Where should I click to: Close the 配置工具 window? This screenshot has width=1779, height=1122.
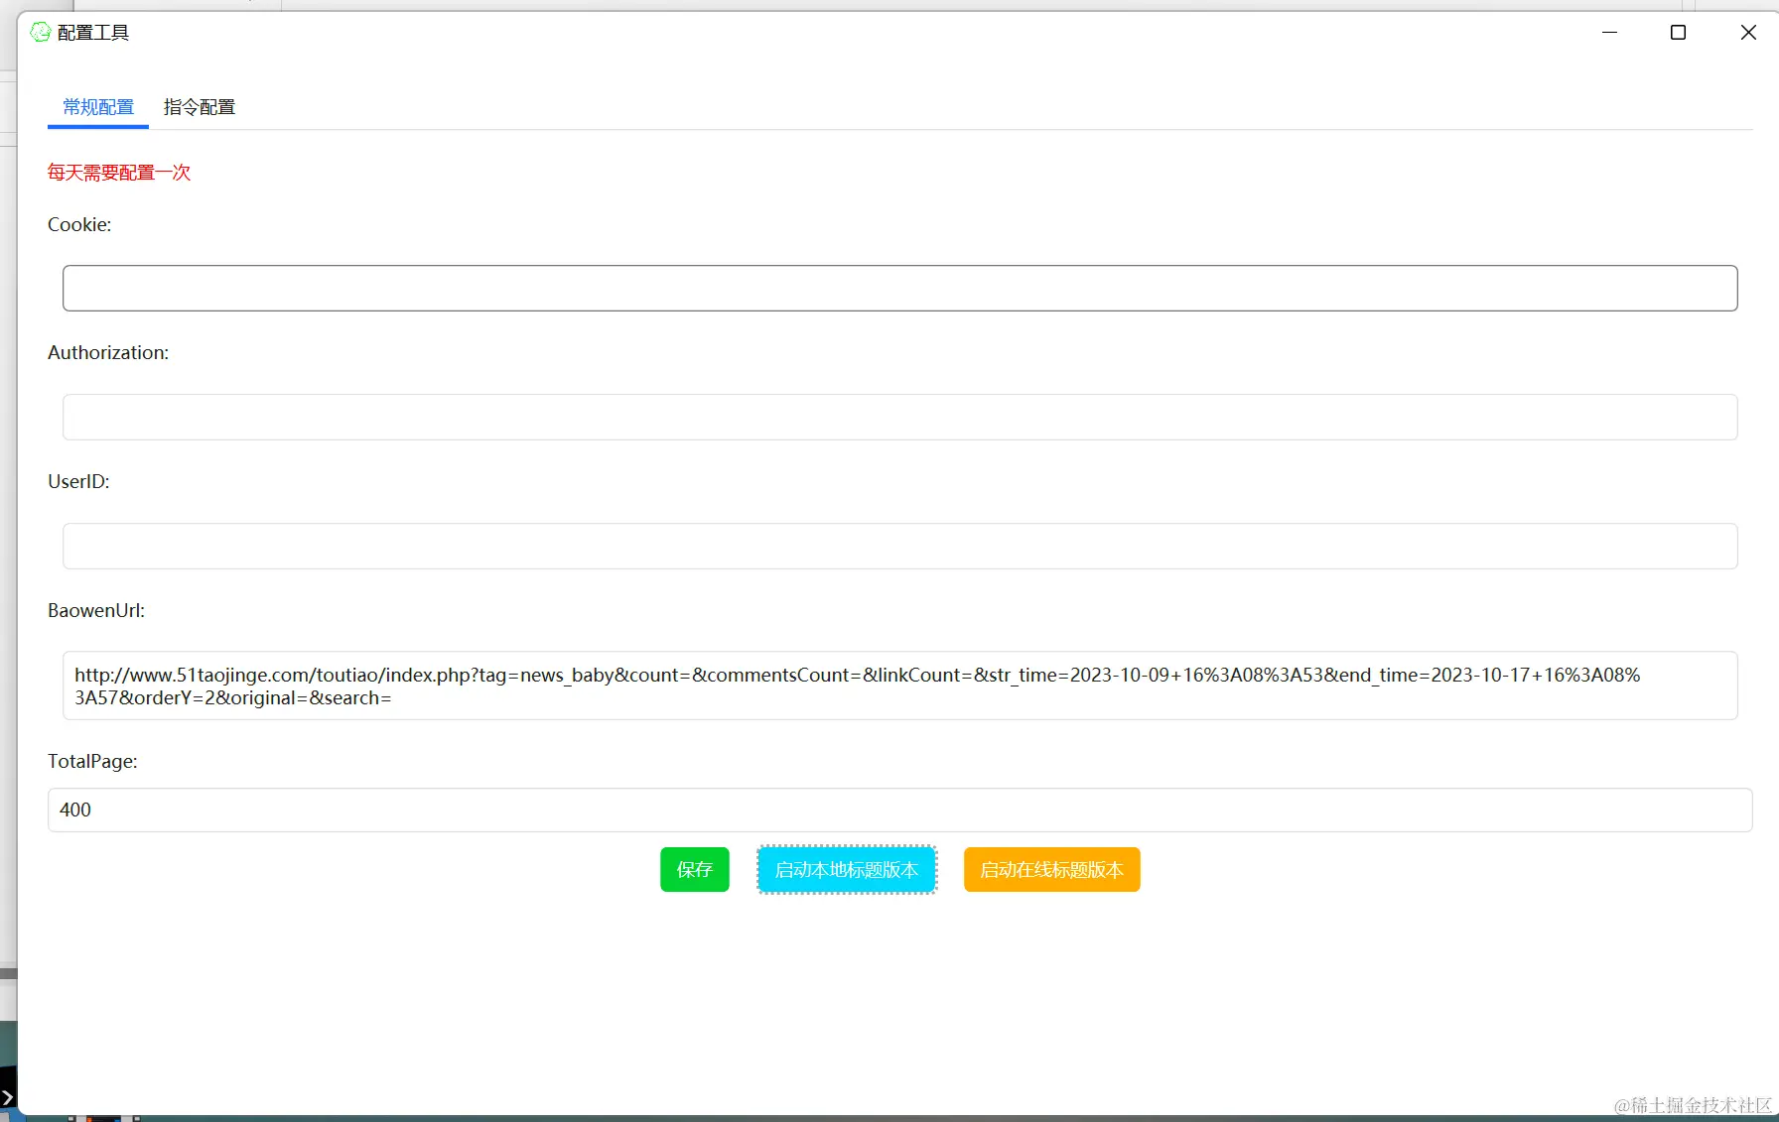click(x=1748, y=33)
